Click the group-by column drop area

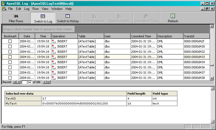click(39, 29)
